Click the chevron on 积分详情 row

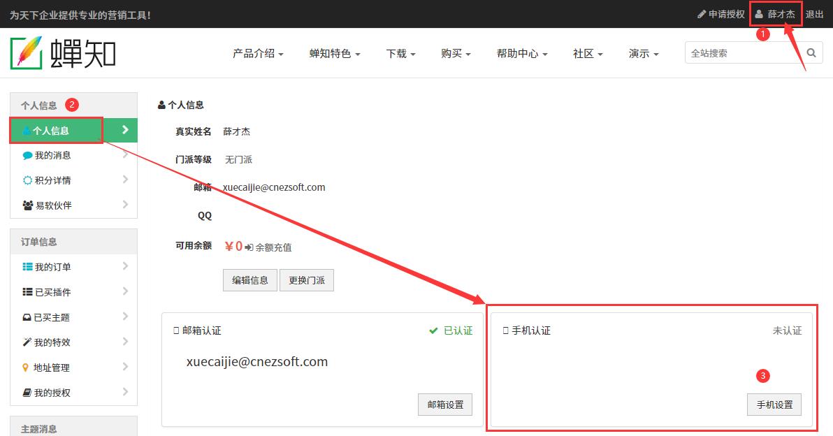125,180
